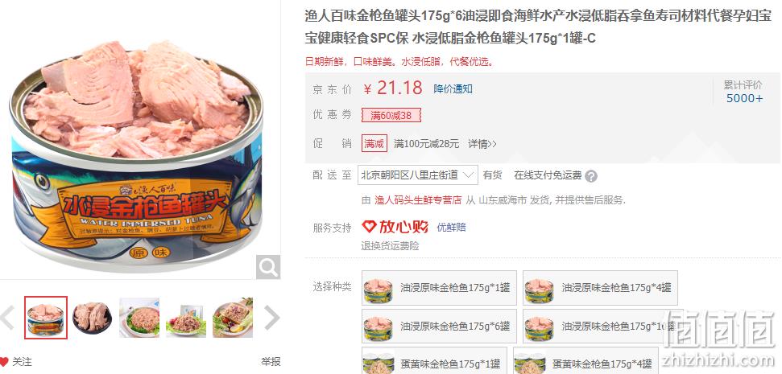The width and height of the screenshot is (782, 374).
Task: Click the free shipping question mark help icon
Action: (591, 176)
